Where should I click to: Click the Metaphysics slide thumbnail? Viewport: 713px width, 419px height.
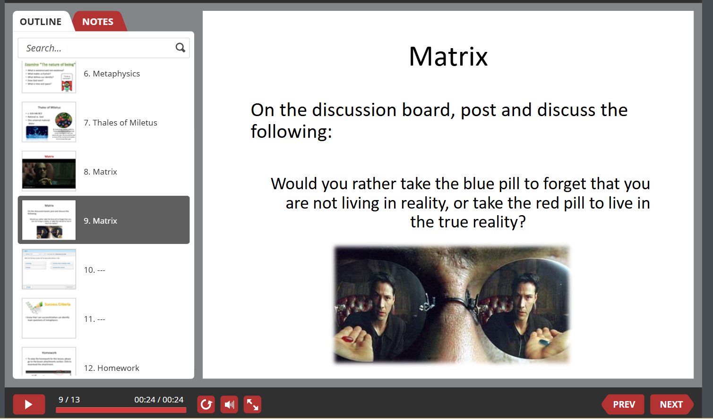49,77
